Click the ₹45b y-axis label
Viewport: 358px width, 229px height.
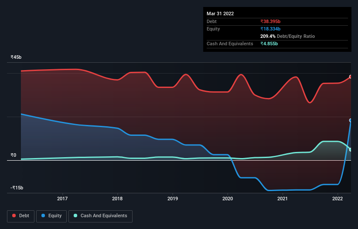pyautogui.click(x=16, y=57)
